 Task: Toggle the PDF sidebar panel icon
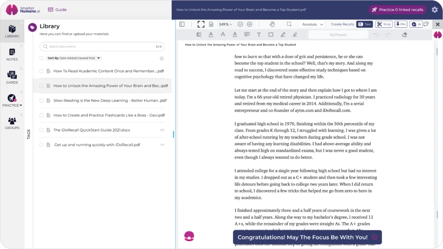point(182,24)
